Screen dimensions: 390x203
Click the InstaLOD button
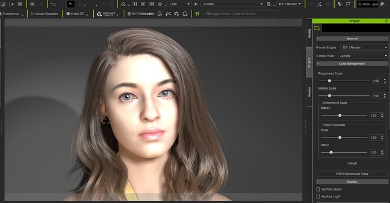75,14
